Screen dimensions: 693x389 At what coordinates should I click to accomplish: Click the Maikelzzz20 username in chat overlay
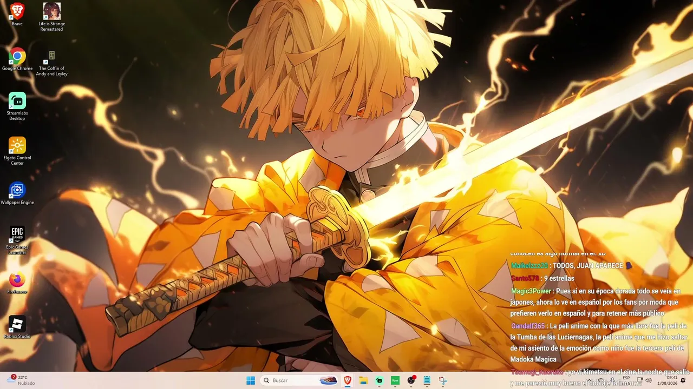tap(529, 266)
